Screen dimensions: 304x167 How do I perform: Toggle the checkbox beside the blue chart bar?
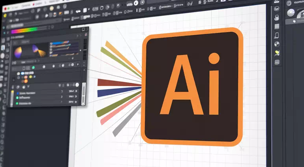click(x=51, y=44)
